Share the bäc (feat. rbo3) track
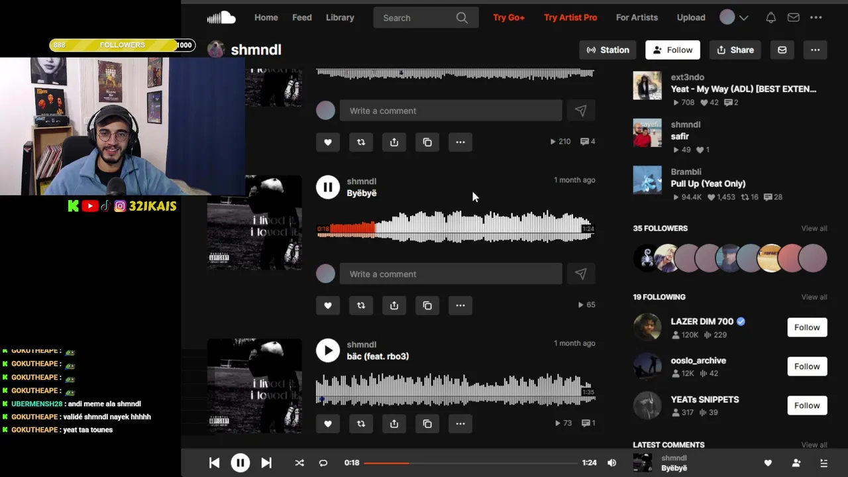The image size is (848, 477). 394,423
